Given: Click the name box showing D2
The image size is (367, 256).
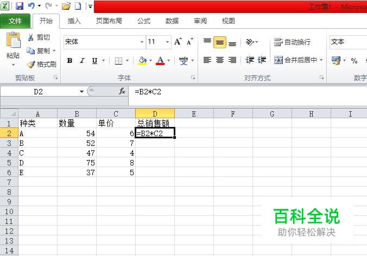Looking at the screenshot, I should (39, 92).
